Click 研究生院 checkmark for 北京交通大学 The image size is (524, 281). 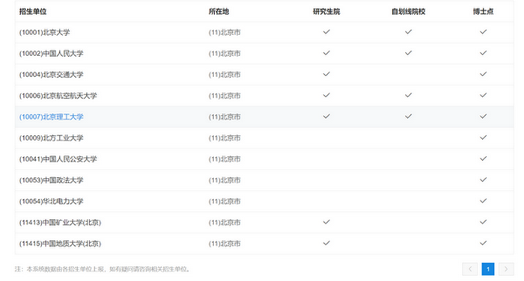(x=326, y=74)
